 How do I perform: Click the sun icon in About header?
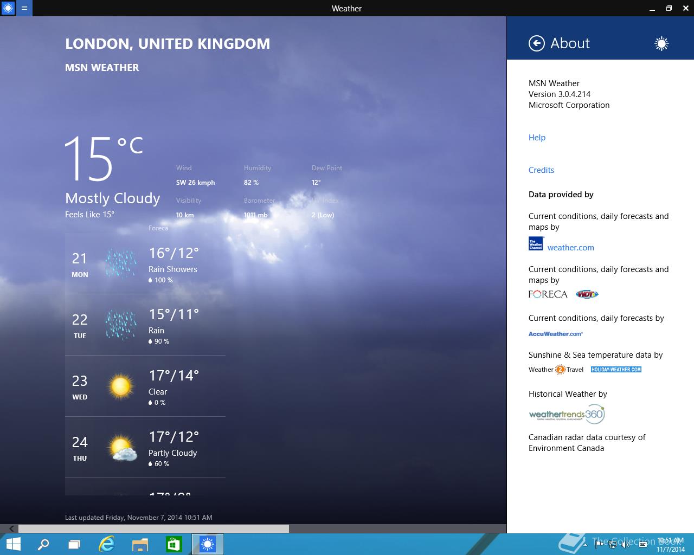pos(661,44)
